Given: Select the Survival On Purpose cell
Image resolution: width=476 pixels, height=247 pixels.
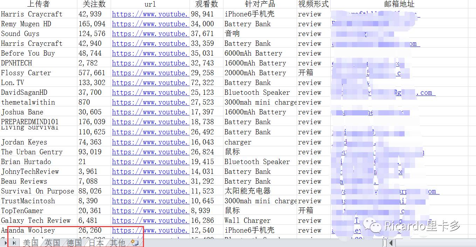Looking at the screenshot, I should [39, 191].
